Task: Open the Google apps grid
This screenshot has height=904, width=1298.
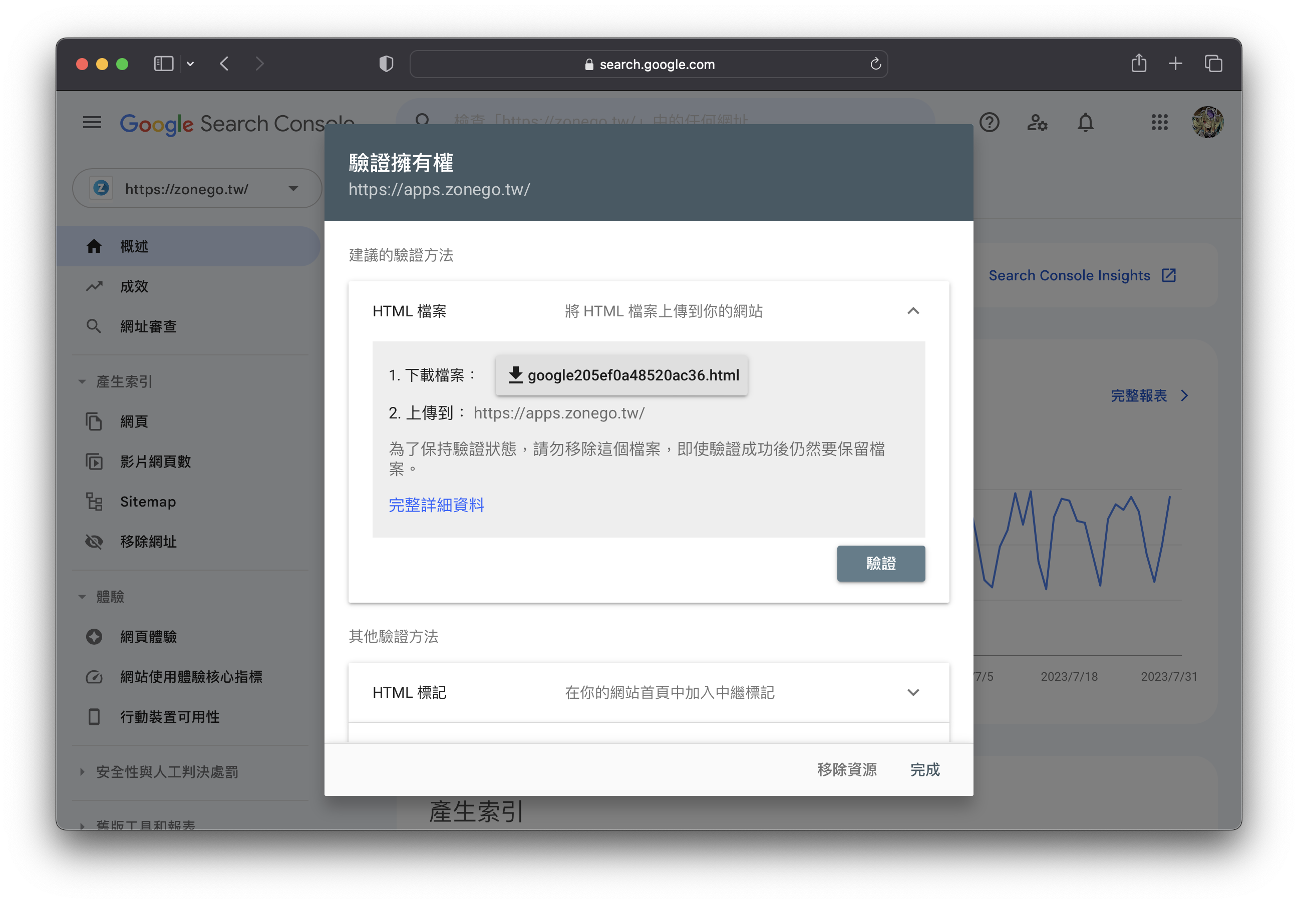Action: (x=1159, y=122)
